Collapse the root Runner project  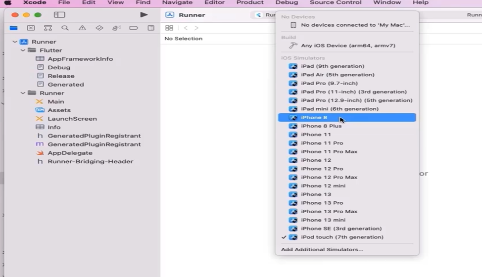(x=14, y=42)
